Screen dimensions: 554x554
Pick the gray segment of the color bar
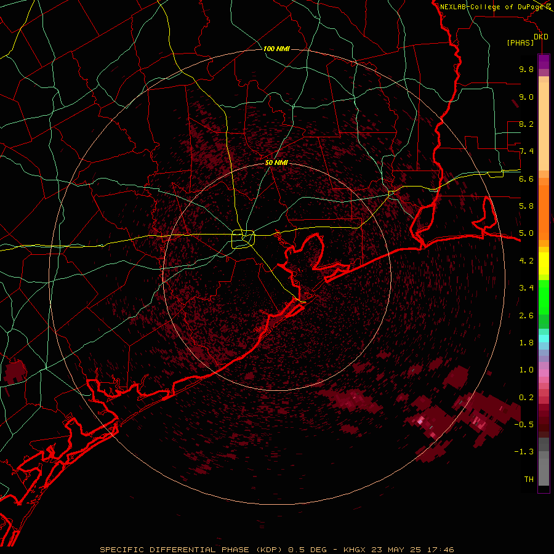(x=544, y=472)
